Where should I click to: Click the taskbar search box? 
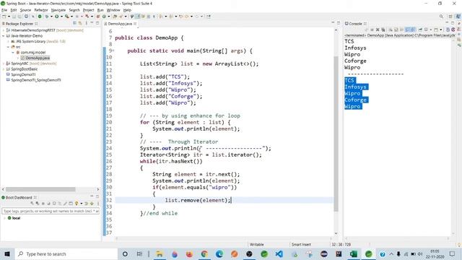tap(66, 253)
